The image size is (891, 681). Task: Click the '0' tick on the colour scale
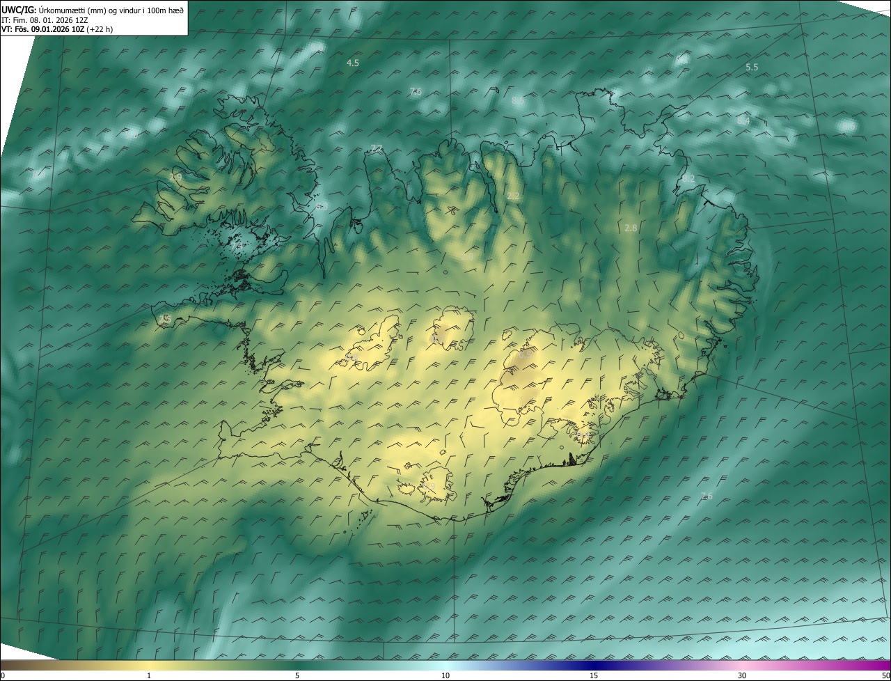pyautogui.click(x=3, y=676)
